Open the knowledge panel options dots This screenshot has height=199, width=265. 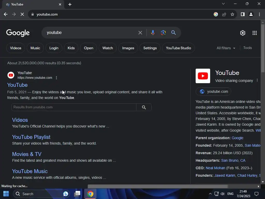[257, 80]
